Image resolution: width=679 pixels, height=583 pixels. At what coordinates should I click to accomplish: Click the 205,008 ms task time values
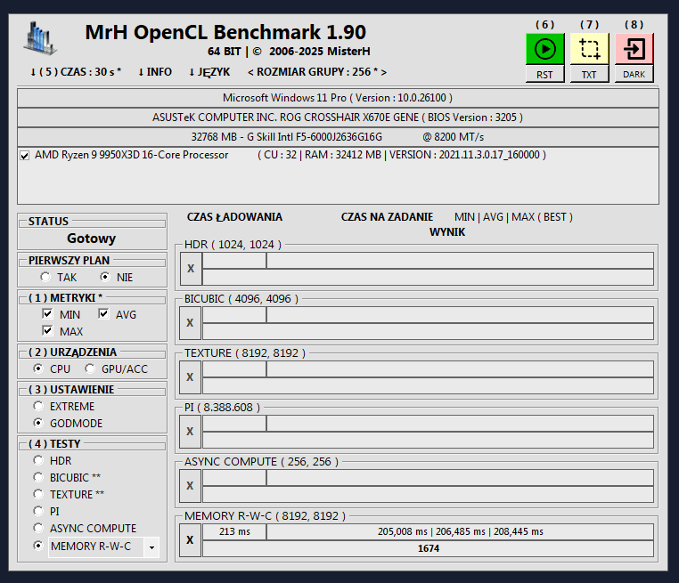(460, 531)
